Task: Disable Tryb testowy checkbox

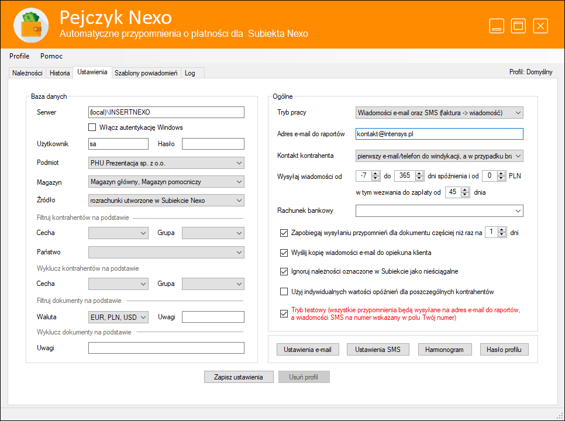Action: 284,313
